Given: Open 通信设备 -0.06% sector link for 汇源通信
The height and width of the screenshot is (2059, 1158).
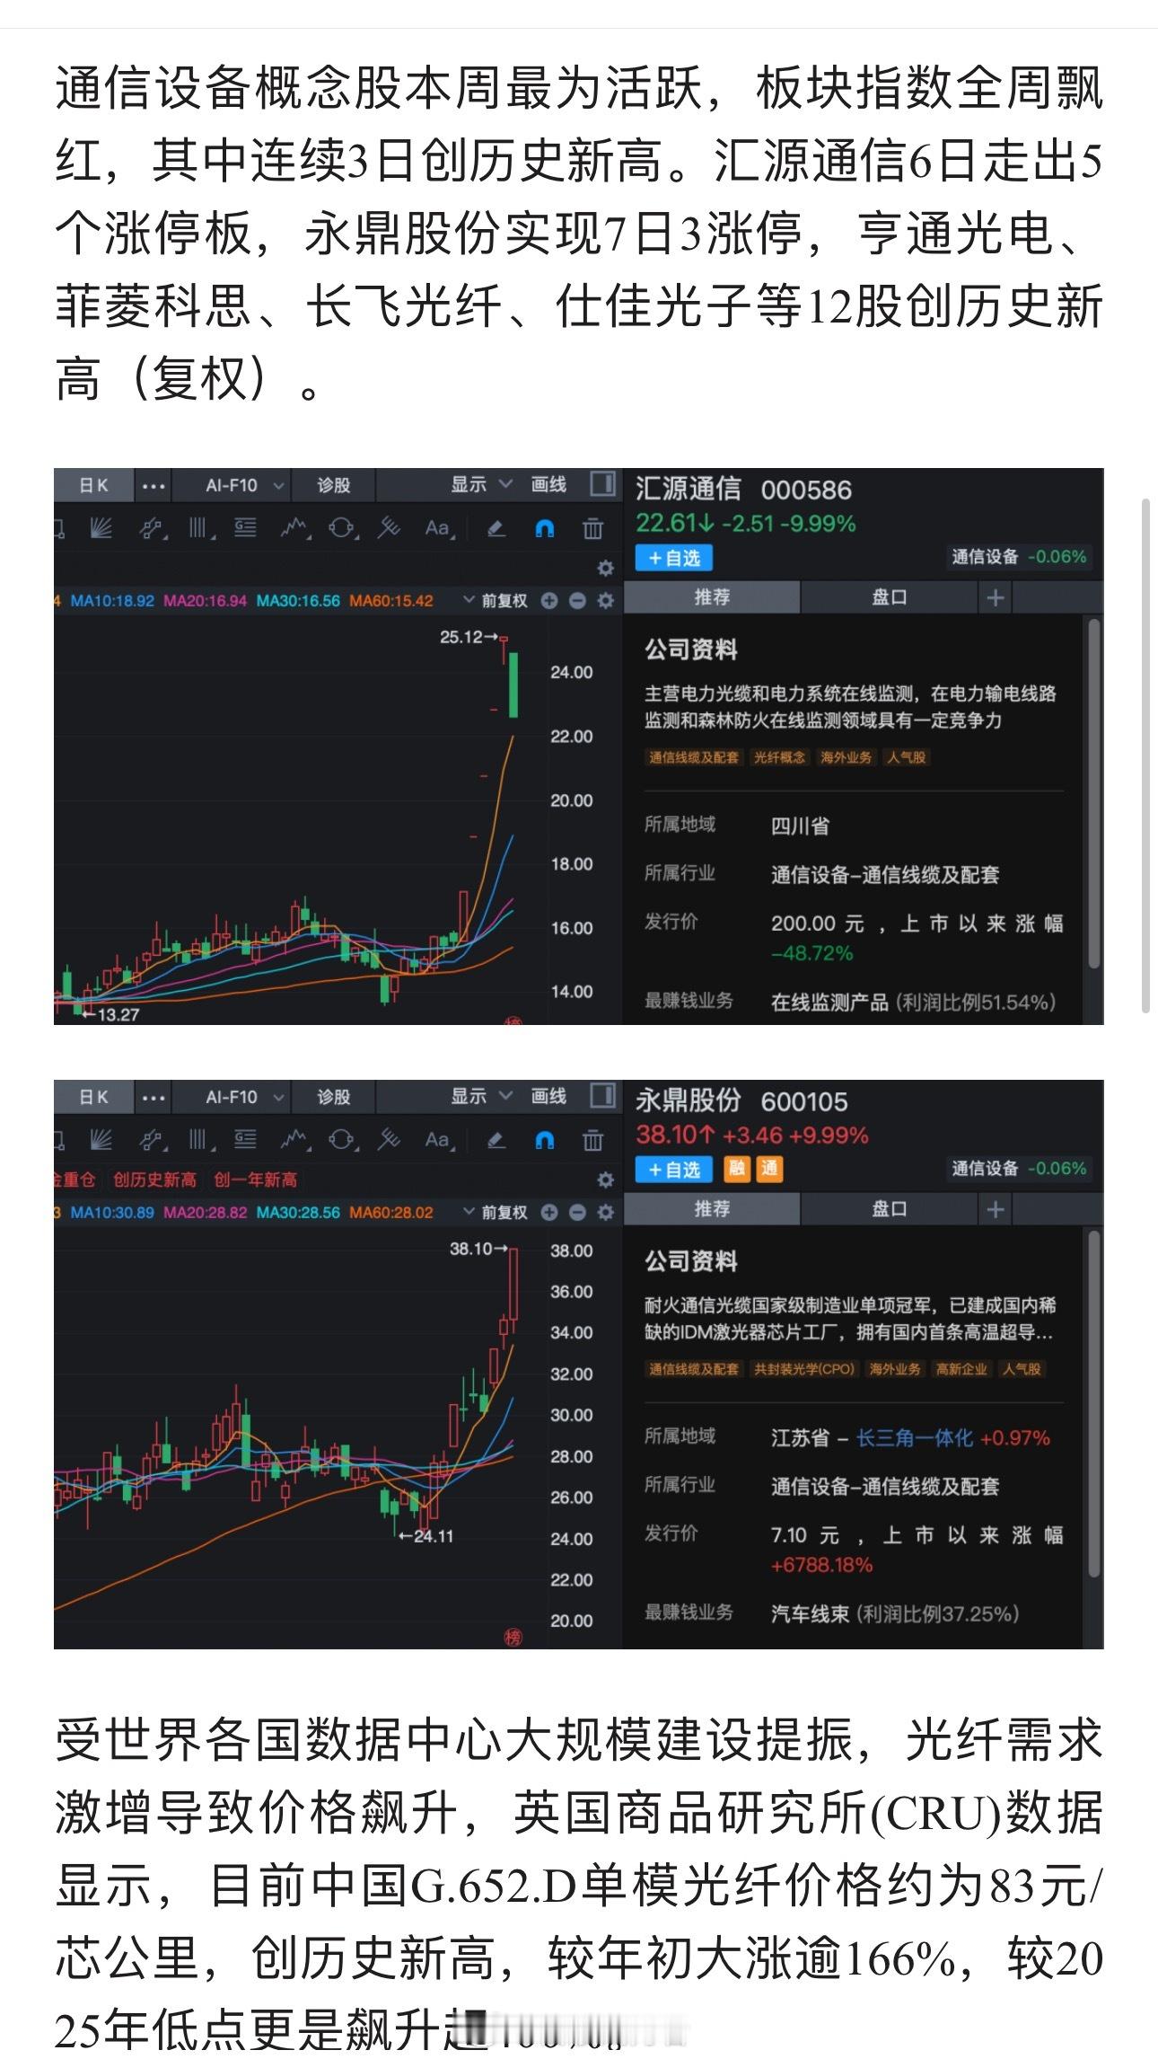Looking at the screenshot, I should pos(1019,557).
